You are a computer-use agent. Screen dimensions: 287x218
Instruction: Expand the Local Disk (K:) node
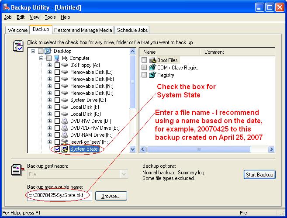(50, 114)
